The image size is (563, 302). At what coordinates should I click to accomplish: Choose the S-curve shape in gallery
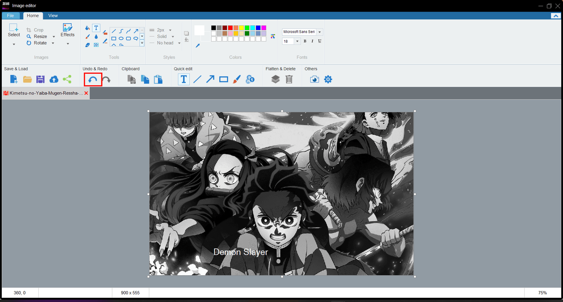pos(121,31)
